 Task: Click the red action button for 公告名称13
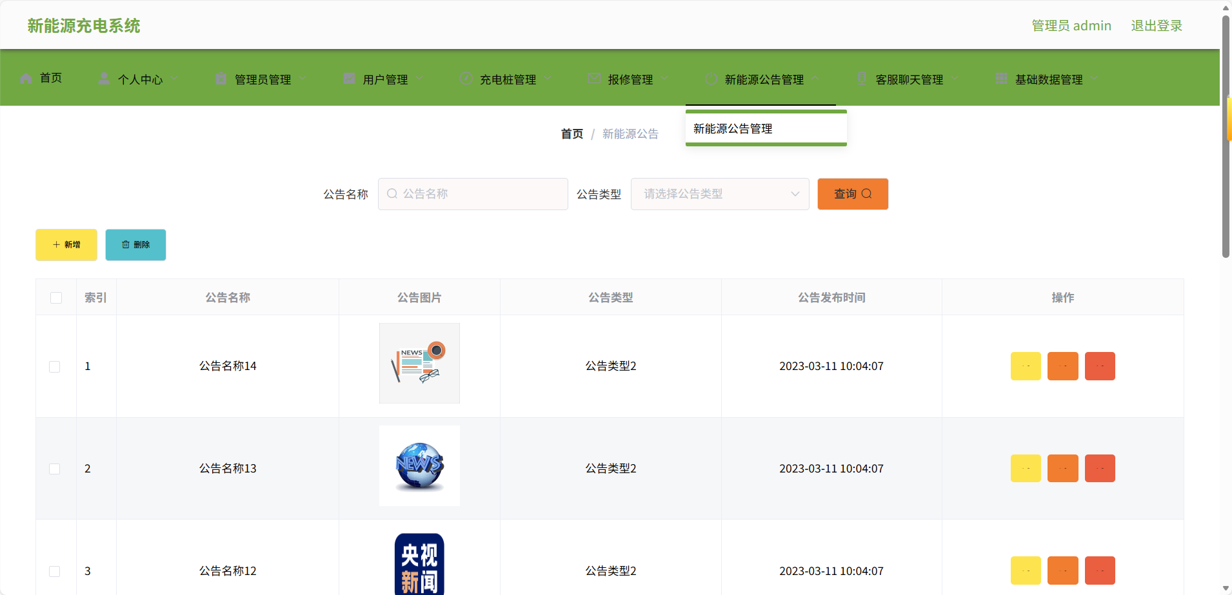(x=1100, y=468)
